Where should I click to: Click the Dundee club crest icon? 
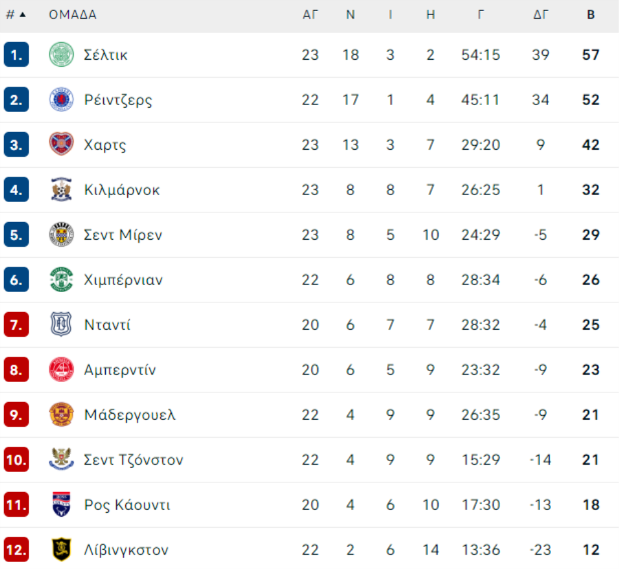coord(61,324)
